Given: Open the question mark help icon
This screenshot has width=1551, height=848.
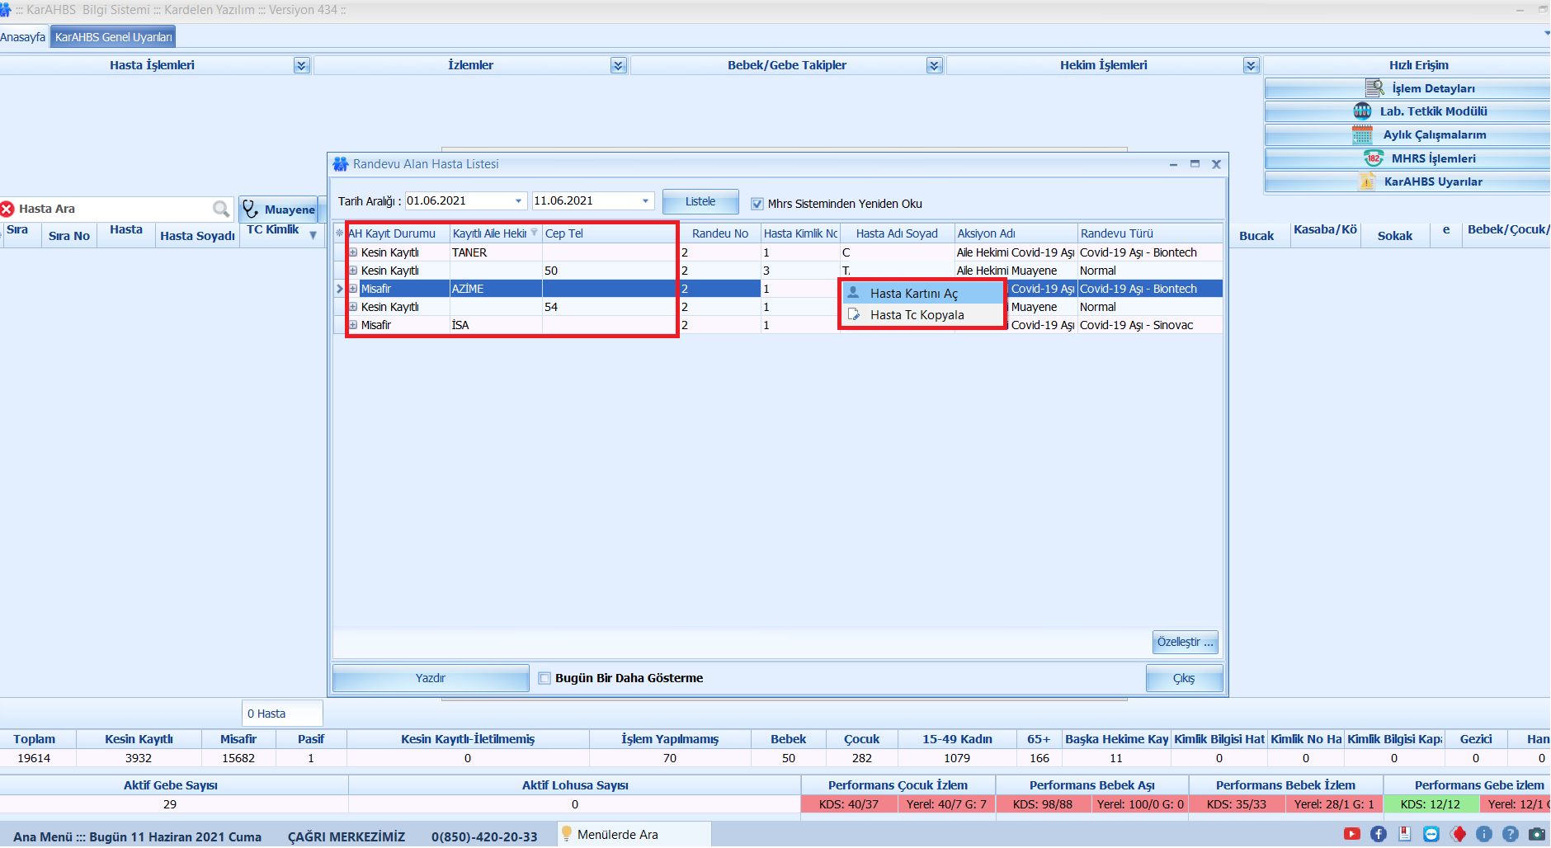Looking at the screenshot, I should click(x=1511, y=834).
